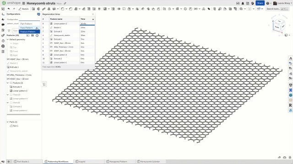Sort by the Time column arrow

click(93, 19)
